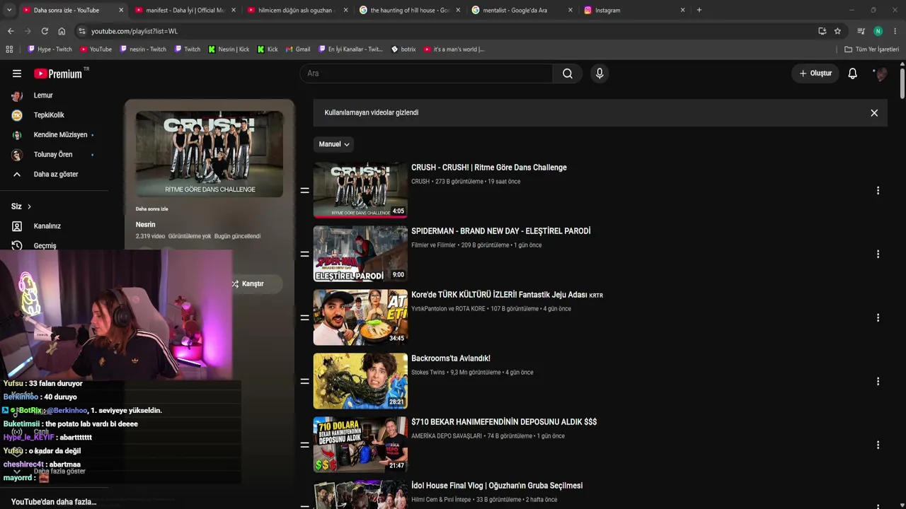Open the Chrome three-dot menu
The image size is (906, 509).
tap(895, 31)
